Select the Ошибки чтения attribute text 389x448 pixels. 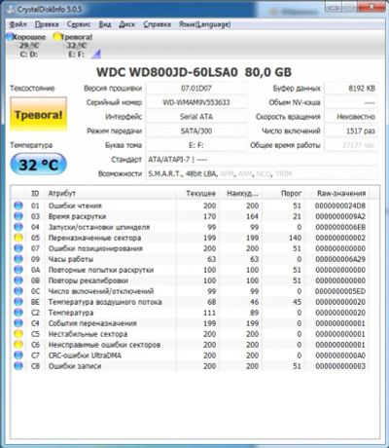[75, 205]
